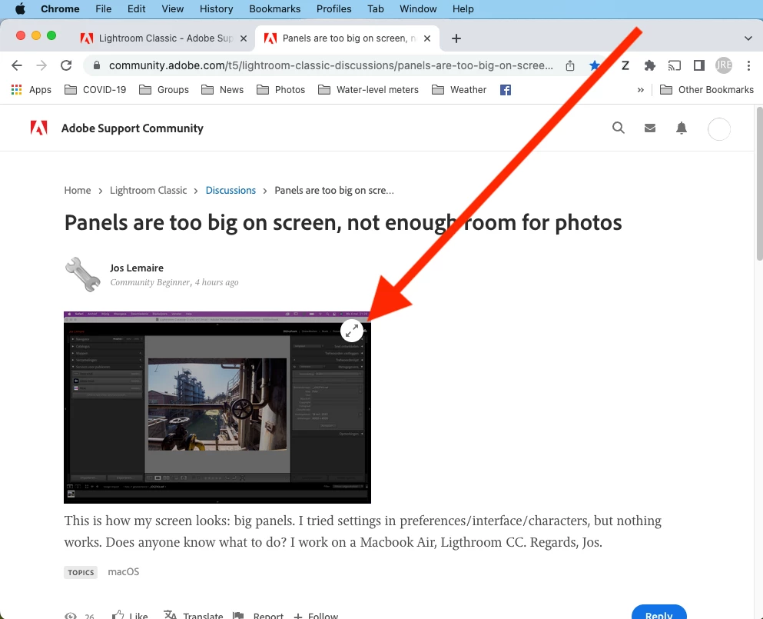Go to Adobe Support Community home
This screenshot has height=619, width=763.
tap(132, 128)
